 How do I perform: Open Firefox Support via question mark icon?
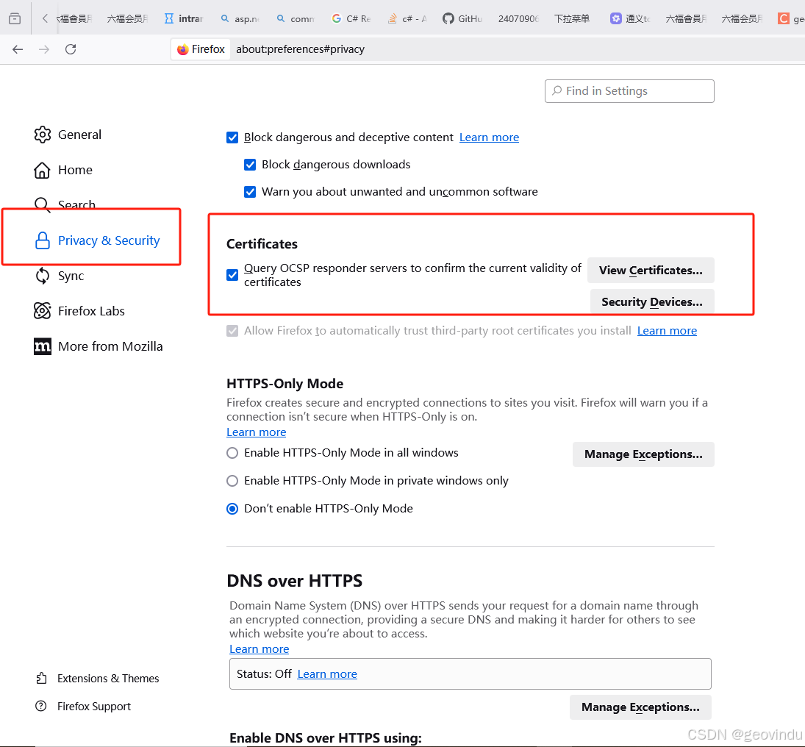click(40, 706)
